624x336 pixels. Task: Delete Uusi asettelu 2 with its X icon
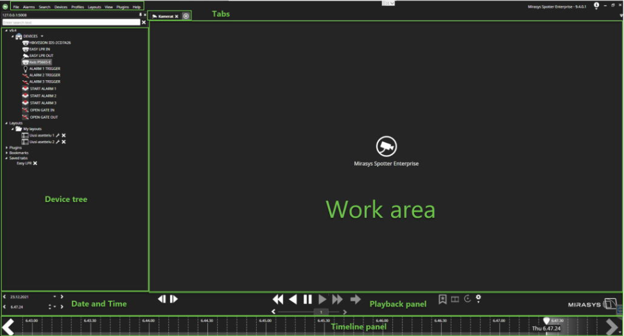point(64,142)
